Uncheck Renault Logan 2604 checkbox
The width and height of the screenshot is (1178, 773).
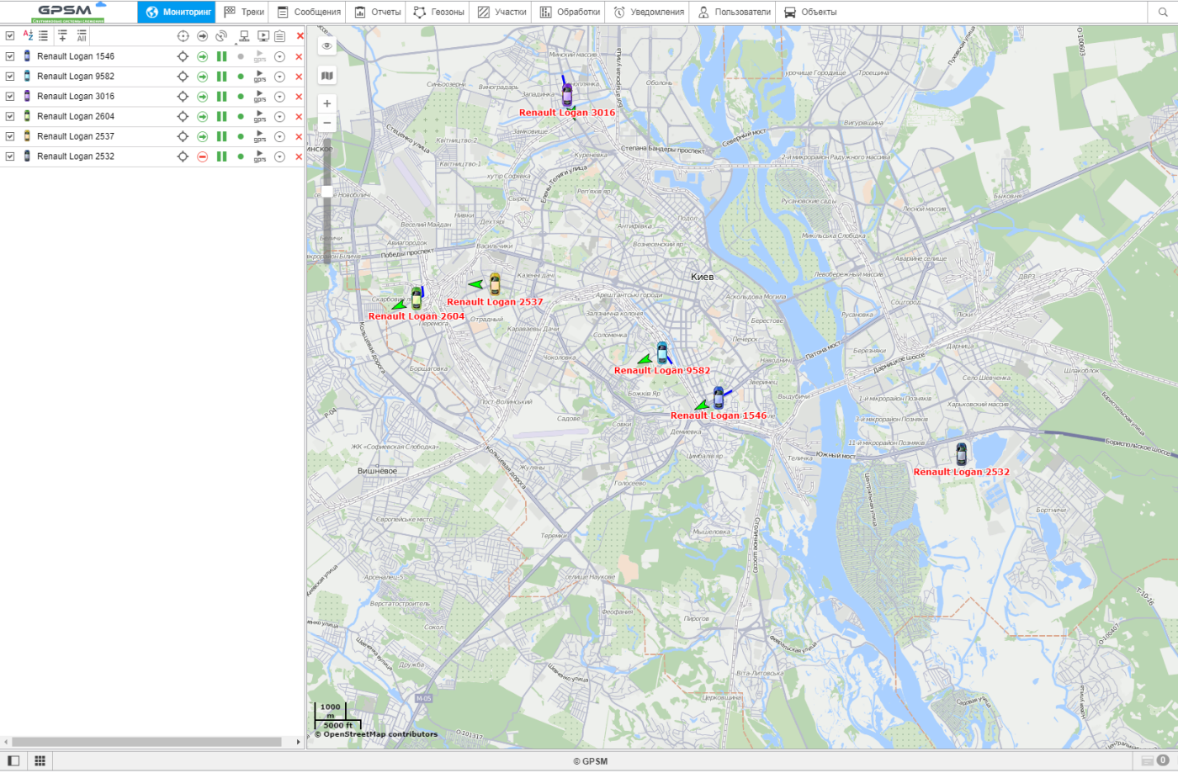coord(10,116)
